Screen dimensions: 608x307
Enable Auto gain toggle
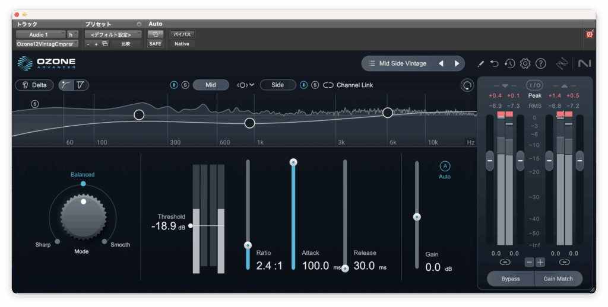click(445, 166)
